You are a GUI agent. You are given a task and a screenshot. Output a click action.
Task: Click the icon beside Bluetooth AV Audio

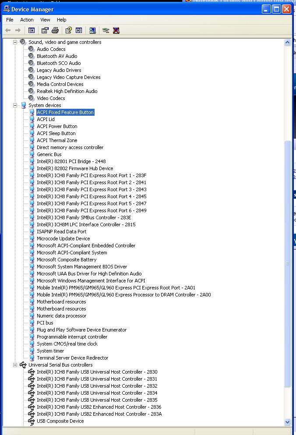tap(31, 56)
